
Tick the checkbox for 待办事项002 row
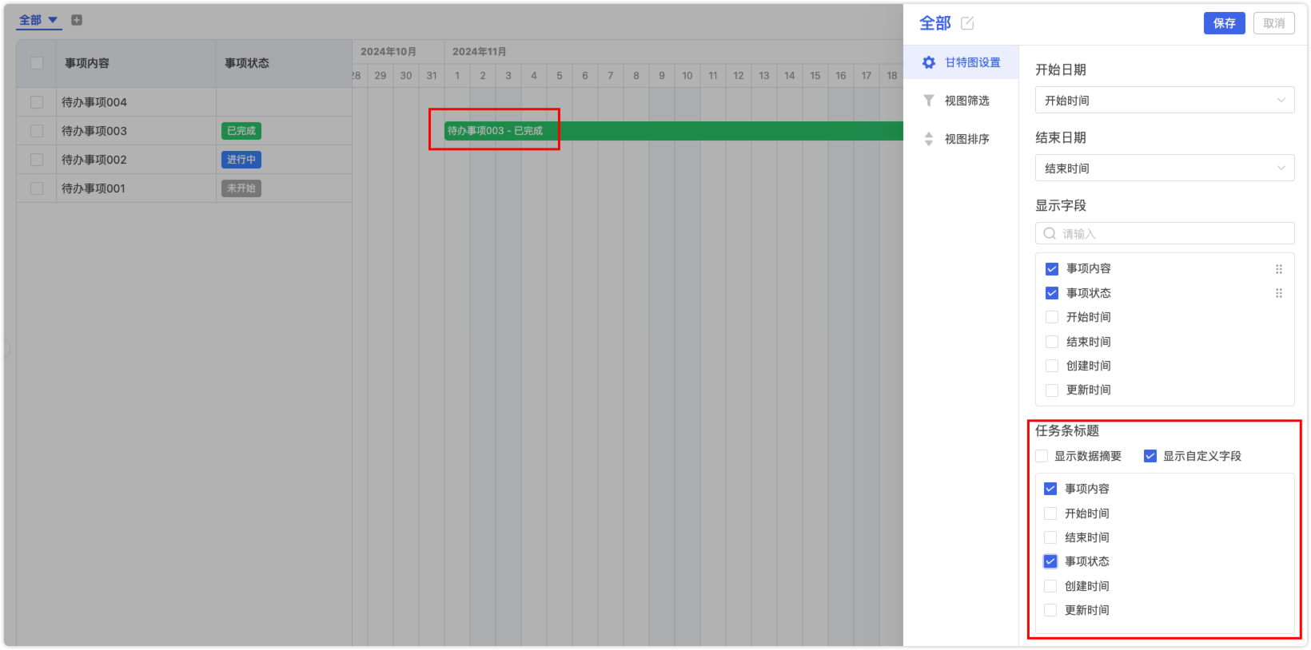[37, 160]
